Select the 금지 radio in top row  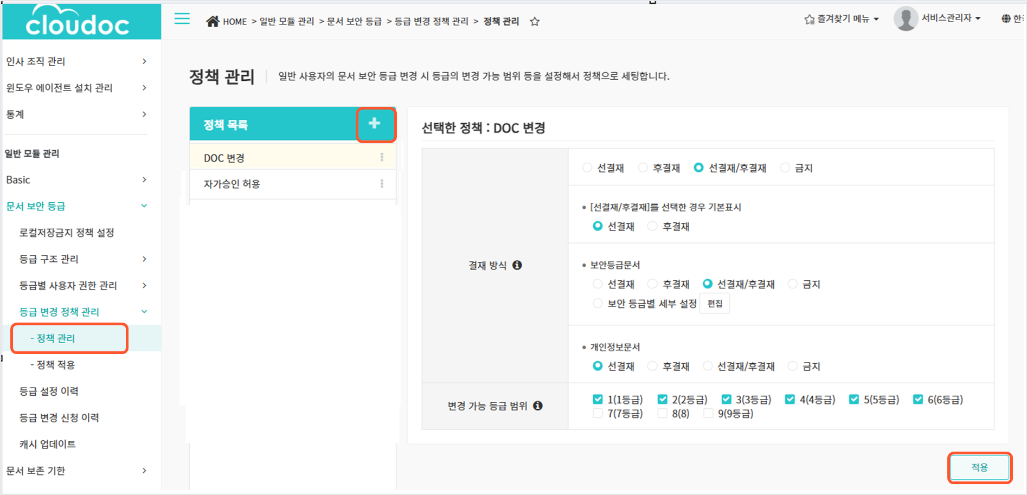pyautogui.click(x=785, y=168)
